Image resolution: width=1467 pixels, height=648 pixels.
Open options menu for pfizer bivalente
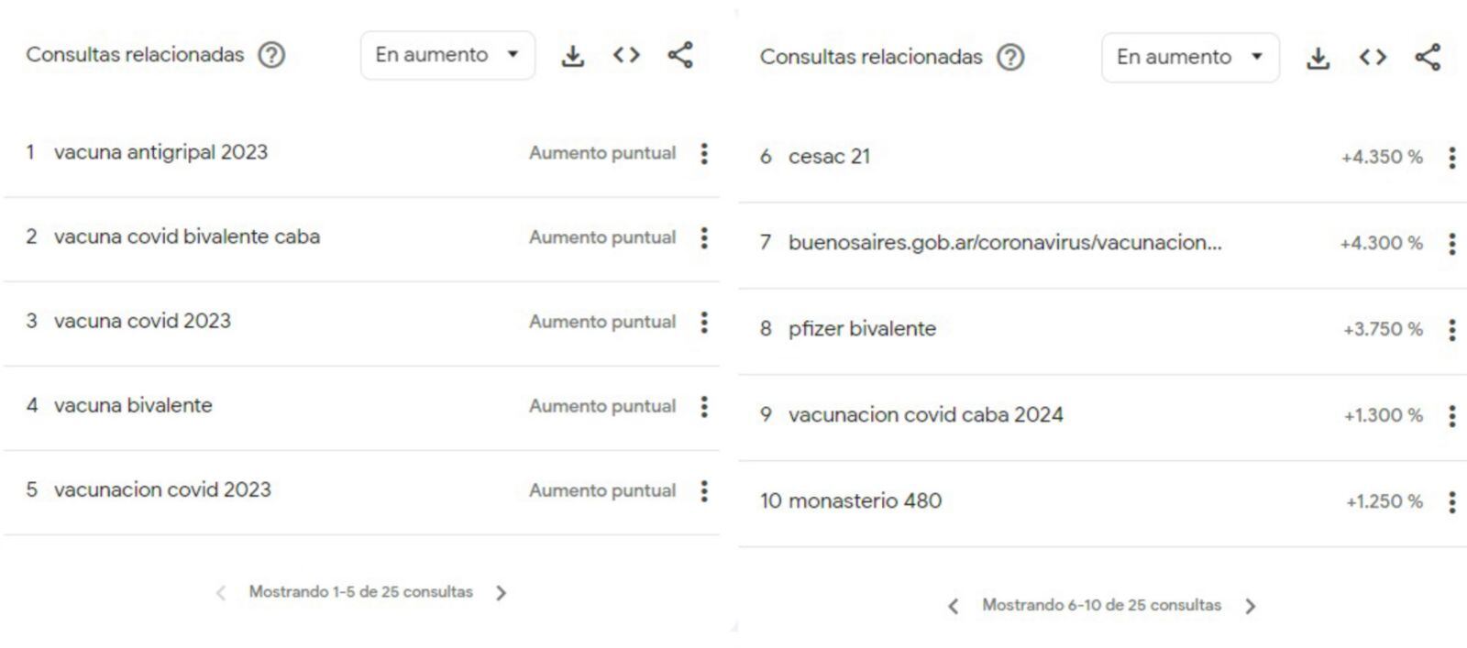(1451, 330)
